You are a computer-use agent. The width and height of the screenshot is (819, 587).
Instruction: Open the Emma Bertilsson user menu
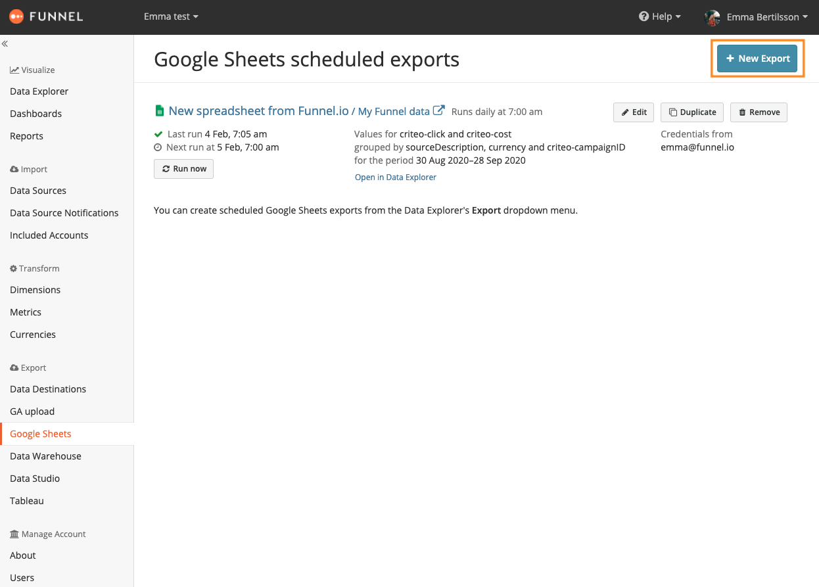point(757,17)
